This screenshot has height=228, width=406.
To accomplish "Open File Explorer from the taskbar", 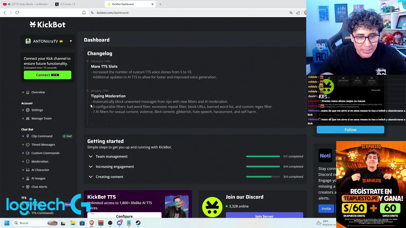I will point(73,223).
